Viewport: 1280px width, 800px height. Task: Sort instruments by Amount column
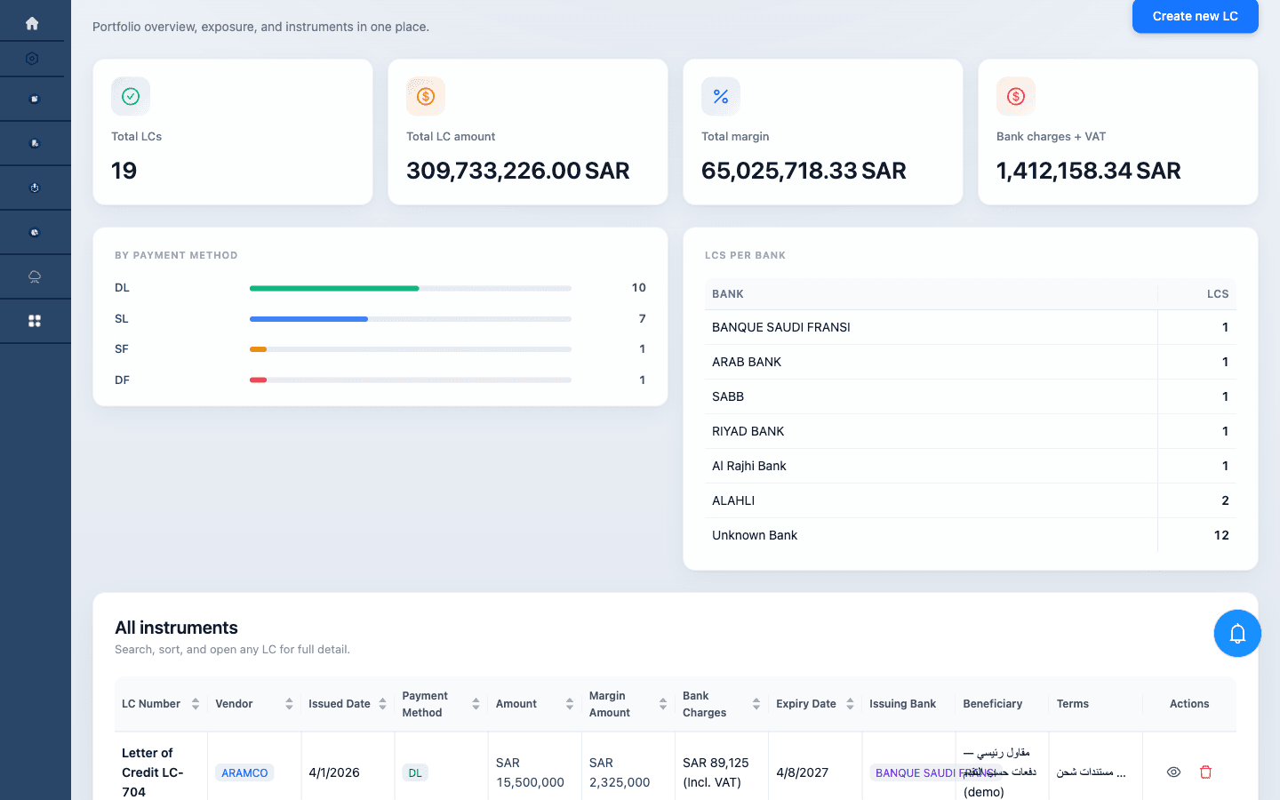click(569, 703)
